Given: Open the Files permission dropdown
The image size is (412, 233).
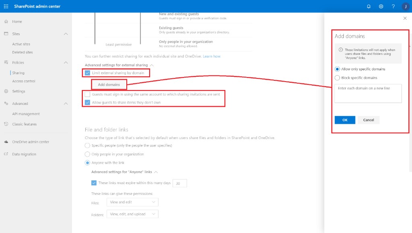Looking at the screenshot, I should pos(132,202).
